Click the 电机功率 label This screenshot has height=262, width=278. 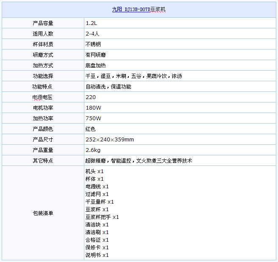point(43,108)
